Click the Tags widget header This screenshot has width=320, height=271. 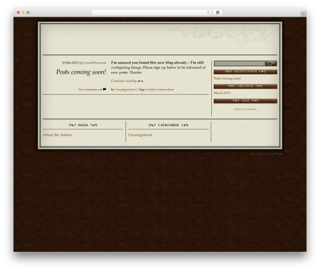(x=245, y=101)
